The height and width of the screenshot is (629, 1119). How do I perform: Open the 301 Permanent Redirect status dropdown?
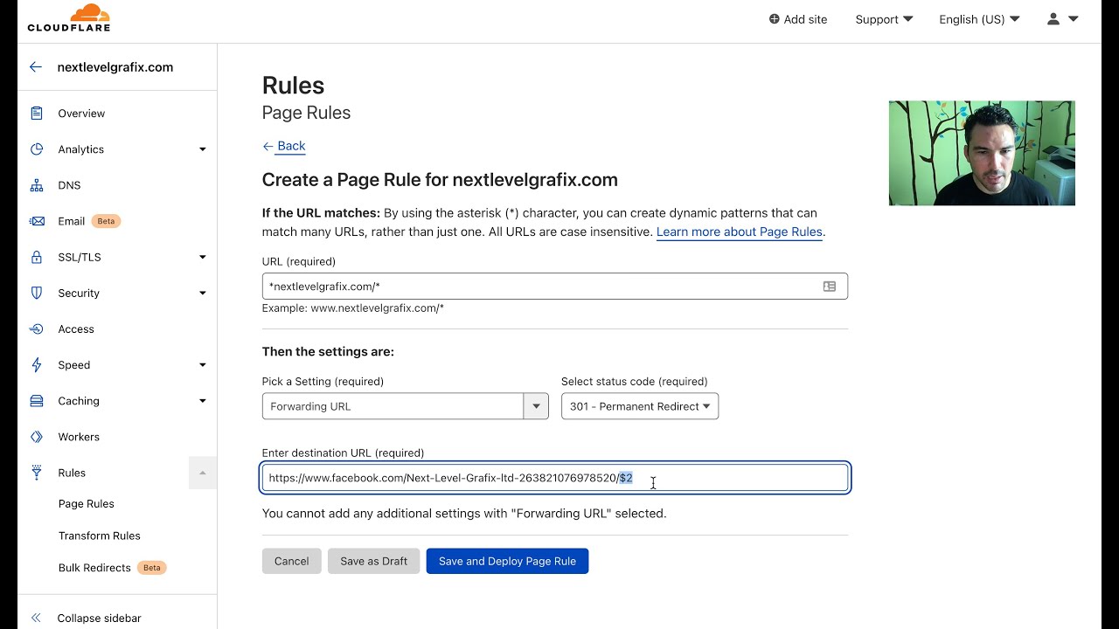click(640, 406)
